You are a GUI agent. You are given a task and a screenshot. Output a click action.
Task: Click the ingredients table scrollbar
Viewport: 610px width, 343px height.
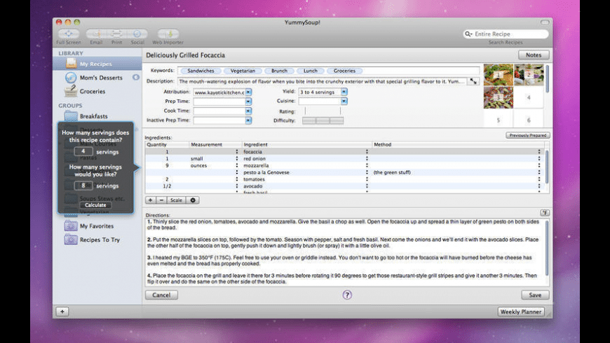(x=547, y=167)
